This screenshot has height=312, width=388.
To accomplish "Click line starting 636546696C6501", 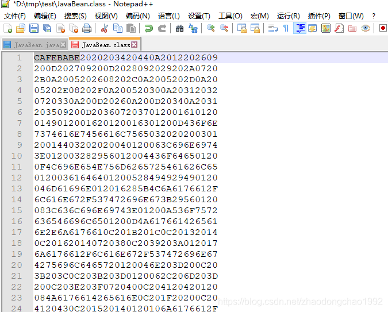I will [126, 221].
